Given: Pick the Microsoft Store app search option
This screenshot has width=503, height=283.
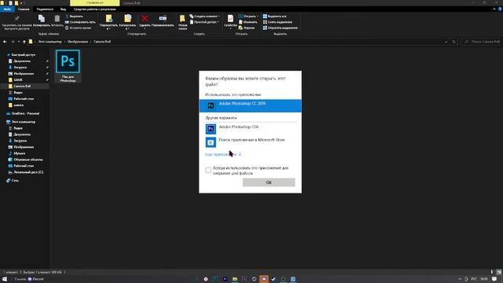Looking at the screenshot, I should (250, 141).
